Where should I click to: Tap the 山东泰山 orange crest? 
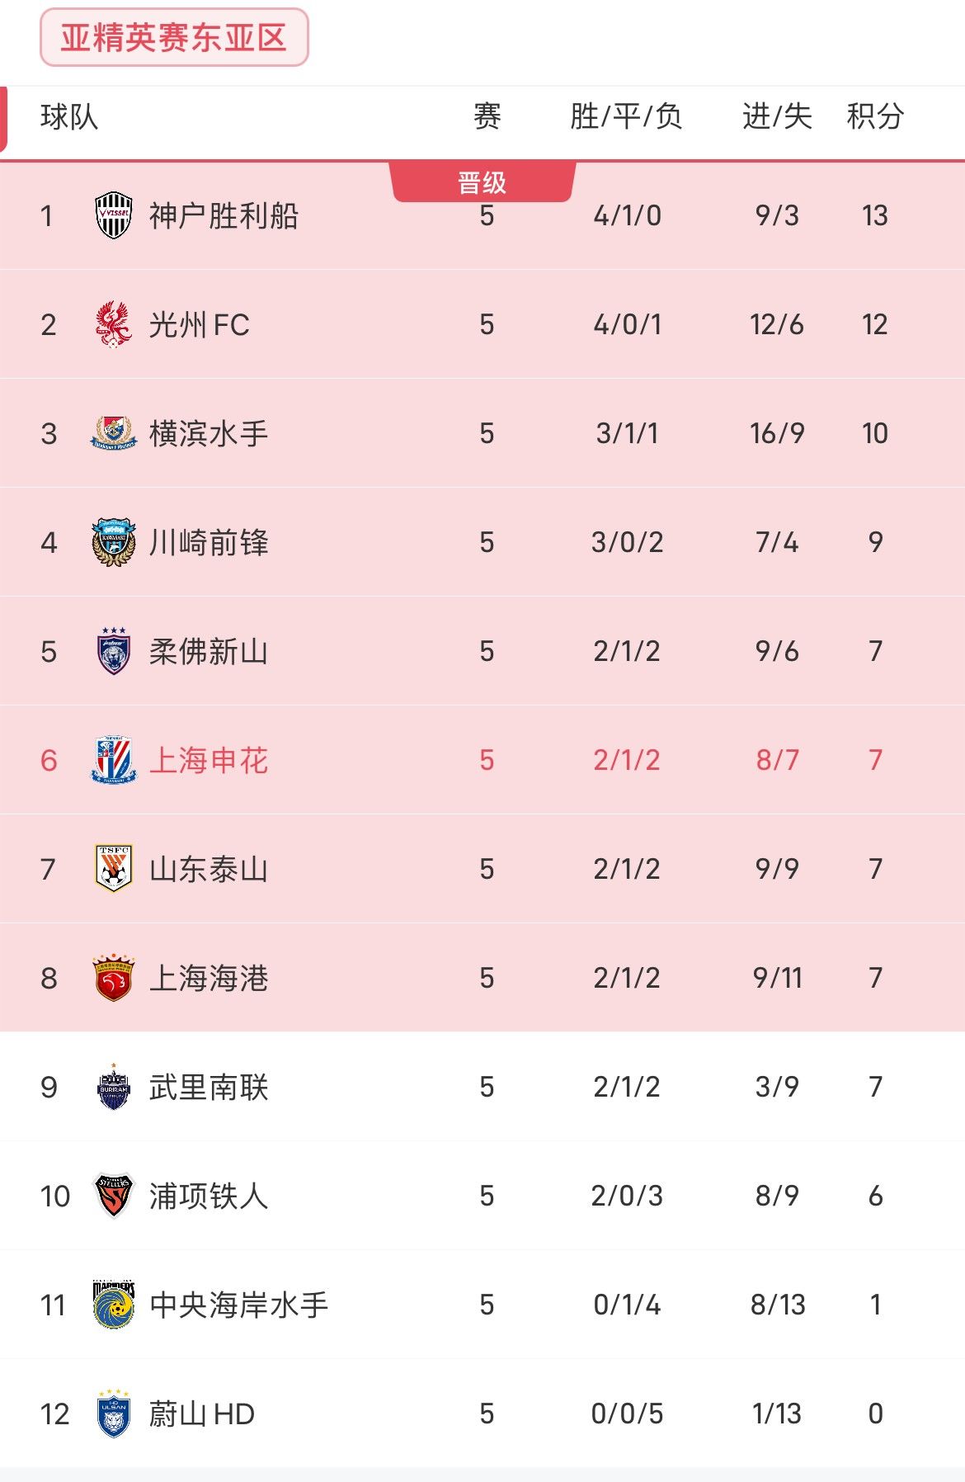[x=114, y=869]
